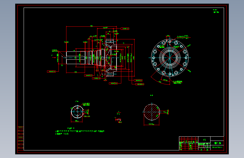Click the drawing number text below the part name

click(217, 147)
